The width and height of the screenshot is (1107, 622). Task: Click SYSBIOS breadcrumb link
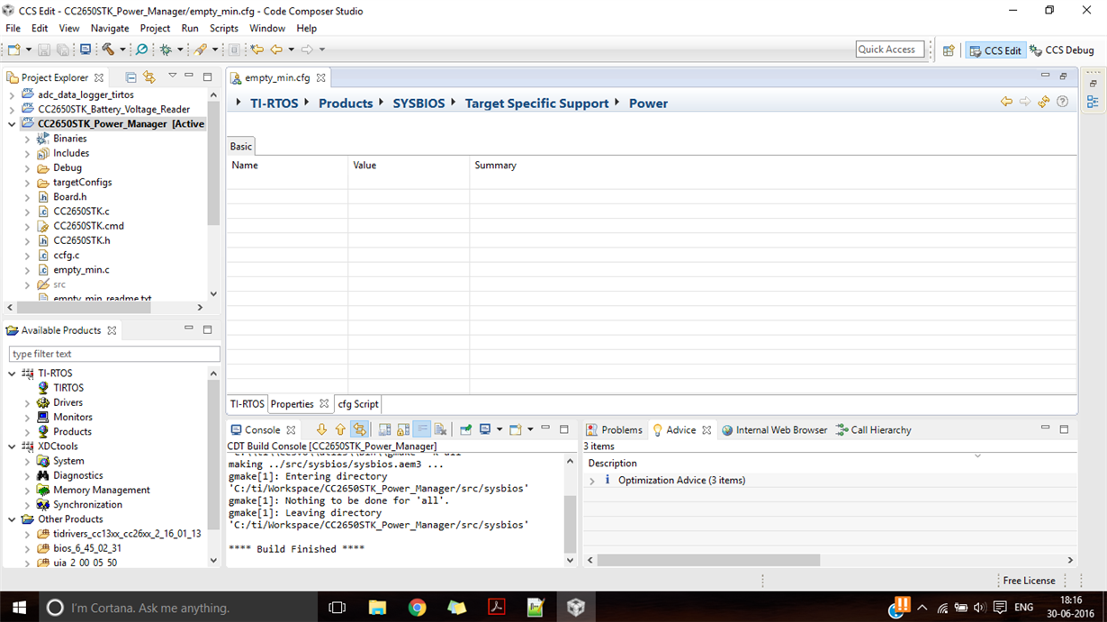tap(418, 104)
